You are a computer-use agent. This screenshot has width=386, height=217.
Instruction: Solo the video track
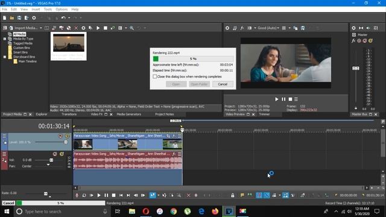coord(67,136)
